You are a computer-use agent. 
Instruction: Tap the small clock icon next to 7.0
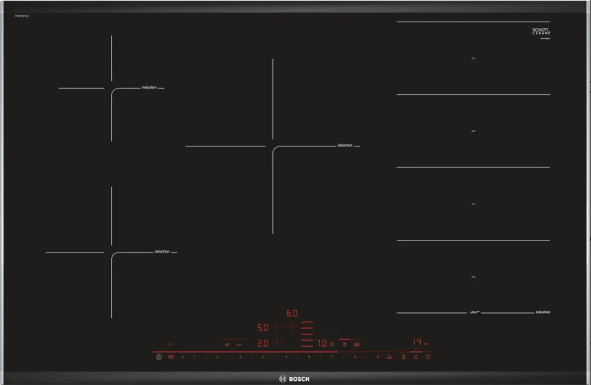tap(331, 344)
